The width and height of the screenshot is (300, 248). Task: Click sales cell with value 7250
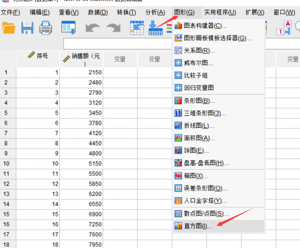point(81,224)
